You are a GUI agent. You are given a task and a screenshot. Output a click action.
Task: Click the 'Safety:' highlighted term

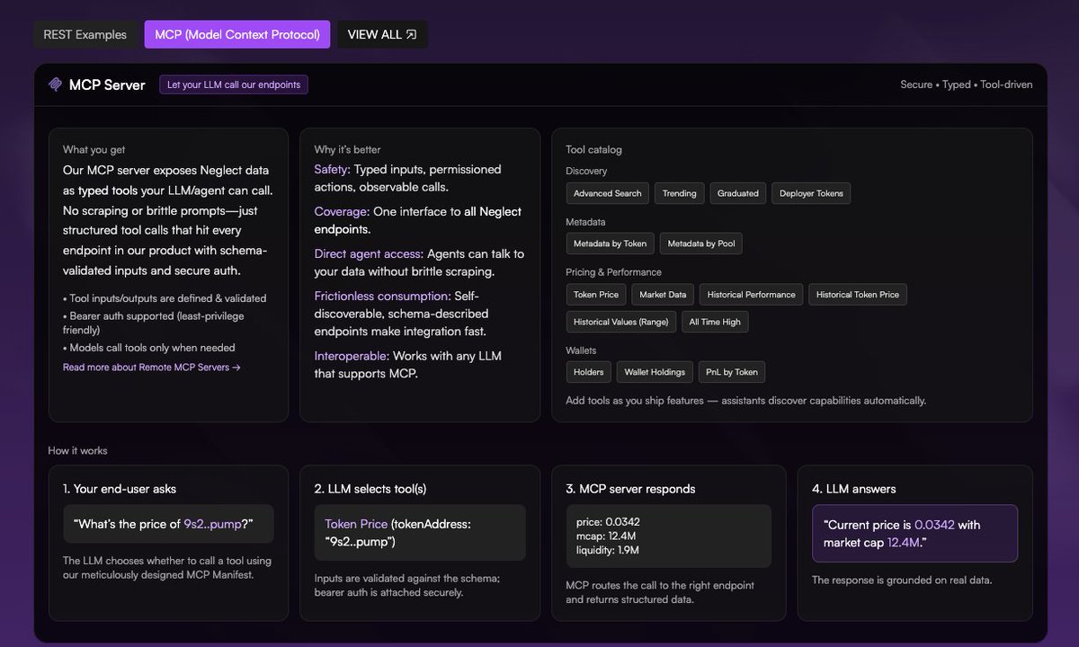click(x=333, y=169)
